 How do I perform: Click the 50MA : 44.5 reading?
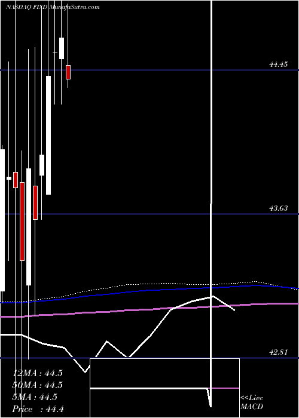[37, 385]
